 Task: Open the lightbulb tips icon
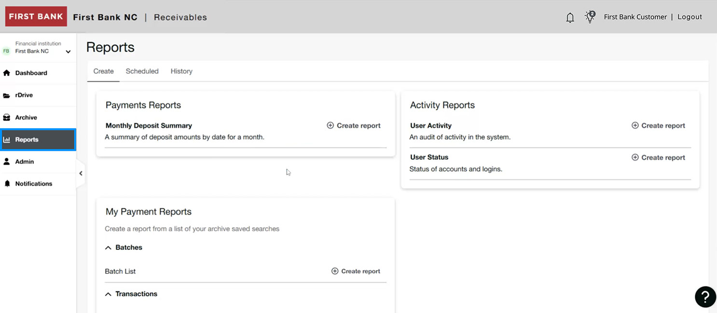(x=590, y=17)
